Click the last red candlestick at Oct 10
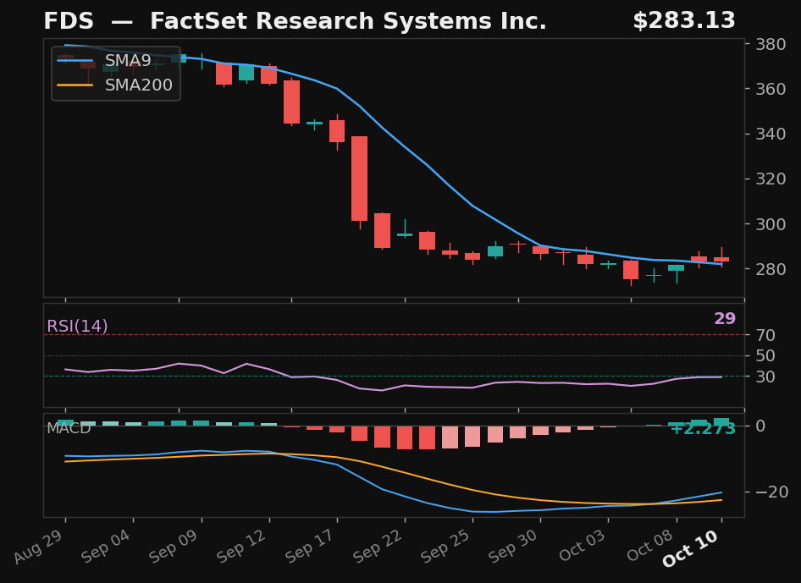801x583 pixels. click(721, 259)
